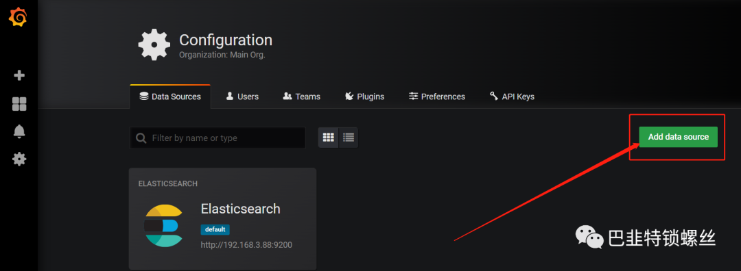Open the Preferences tab

point(437,96)
